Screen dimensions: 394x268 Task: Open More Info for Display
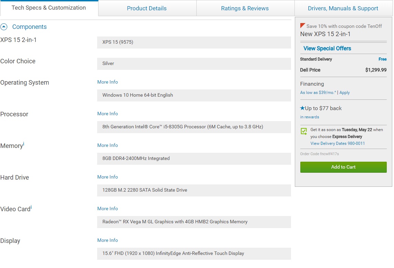coord(107,240)
